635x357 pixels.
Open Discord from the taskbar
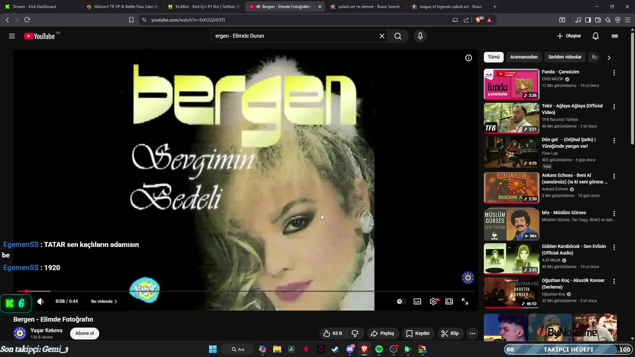click(350, 349)
